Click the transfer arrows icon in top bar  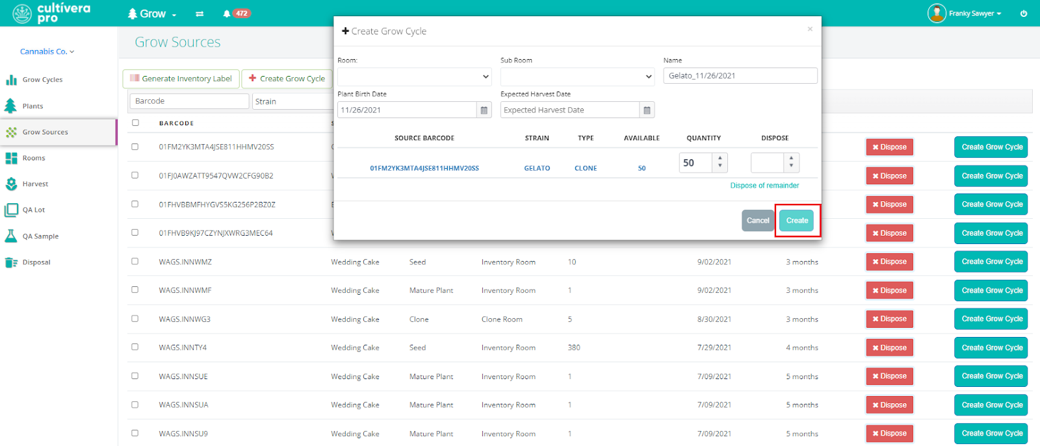[x=200, y=14]
